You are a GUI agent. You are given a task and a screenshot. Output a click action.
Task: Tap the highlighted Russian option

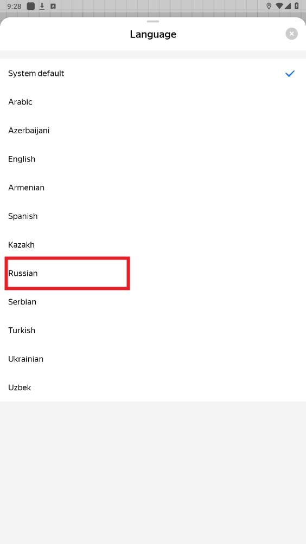153,273
